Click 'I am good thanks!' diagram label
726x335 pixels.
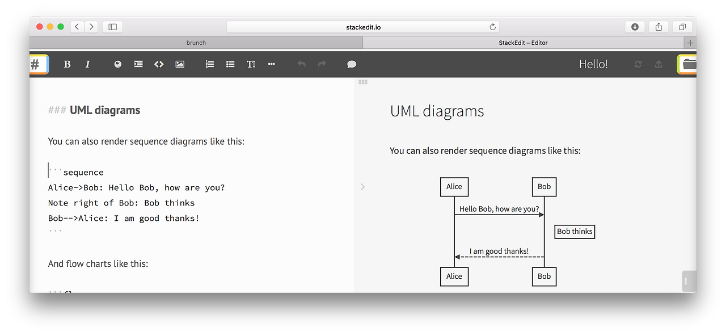tap(499, 251)
